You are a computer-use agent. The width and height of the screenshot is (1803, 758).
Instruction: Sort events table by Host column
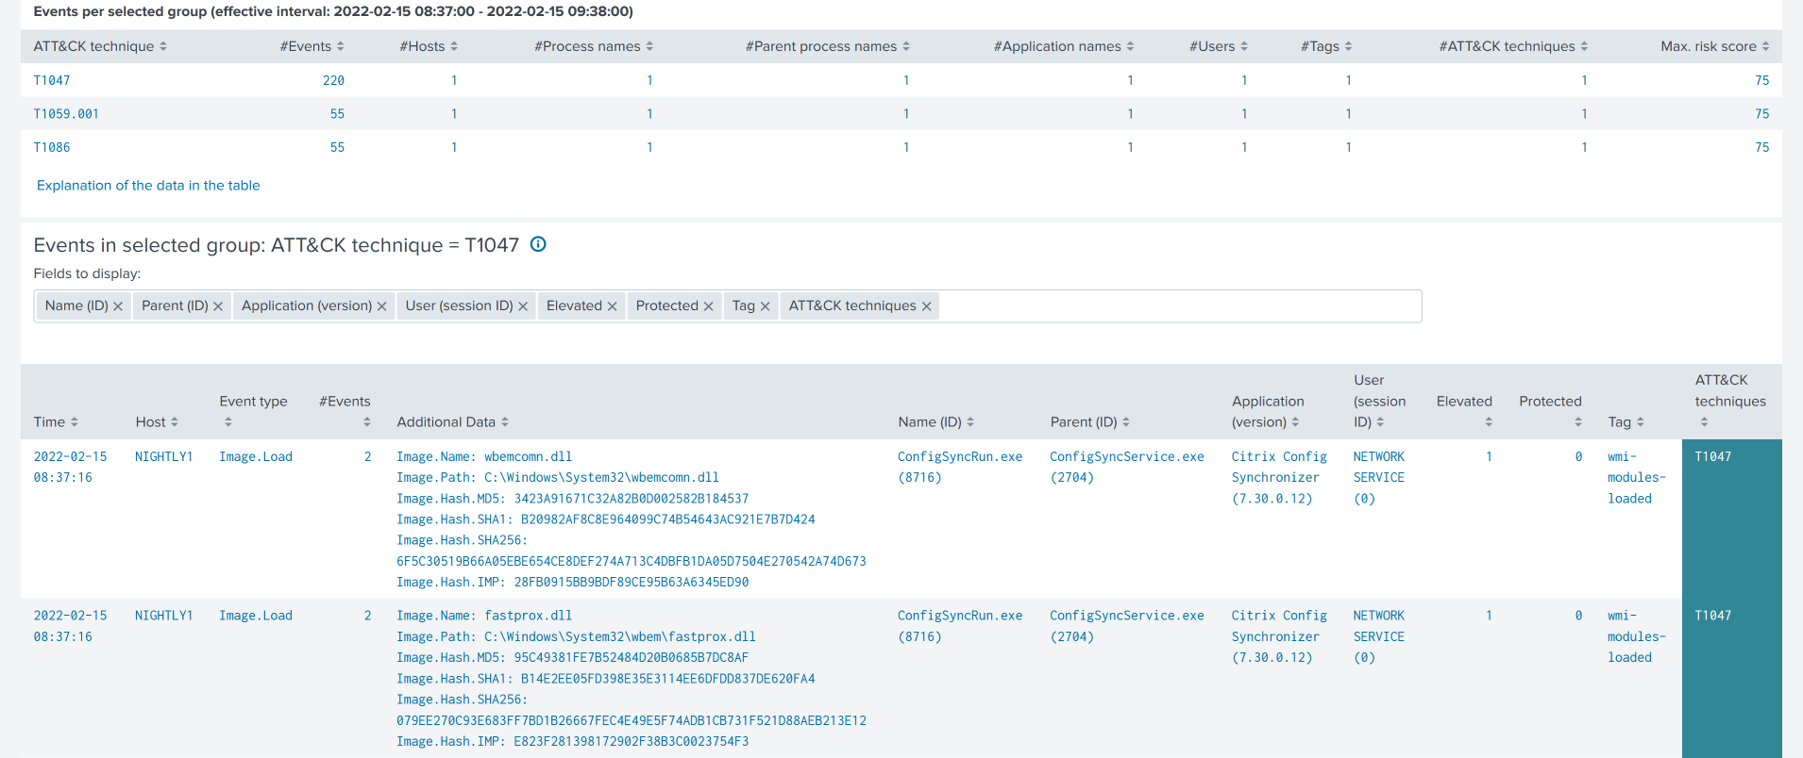157,422
